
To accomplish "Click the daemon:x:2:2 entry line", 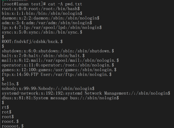I will tap(50, 18).
